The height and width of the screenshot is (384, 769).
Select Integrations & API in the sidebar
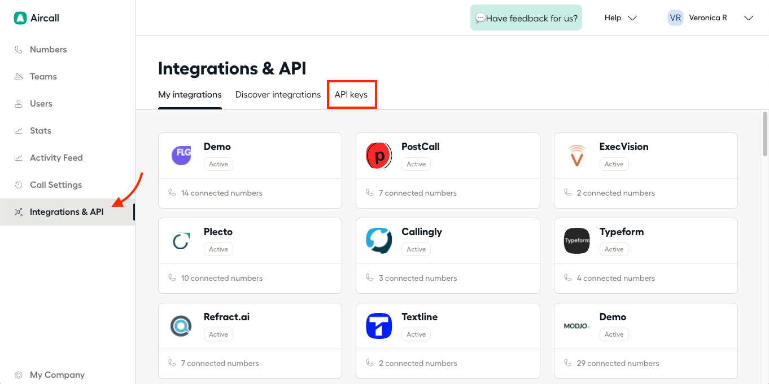coord(68,212)
